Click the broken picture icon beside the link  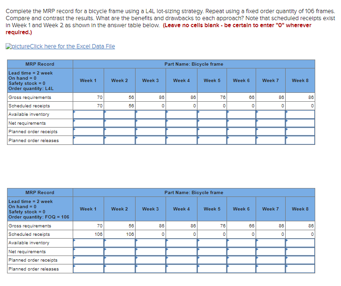pyautogui.click(x=8, y=46)
